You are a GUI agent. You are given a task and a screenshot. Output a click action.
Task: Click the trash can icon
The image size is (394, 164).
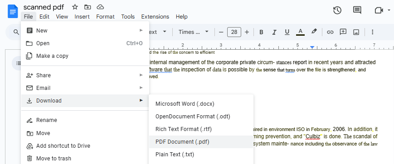[x=29, y=159]
